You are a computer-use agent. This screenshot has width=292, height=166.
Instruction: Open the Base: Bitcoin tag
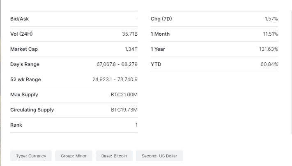pyautogui.click(x=114, y=156)
